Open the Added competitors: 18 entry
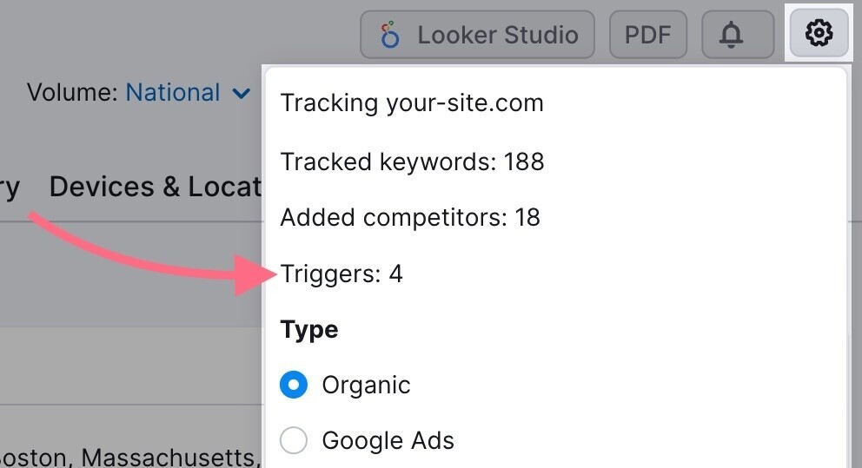862x468 pixels. click(x=409, y=217)
